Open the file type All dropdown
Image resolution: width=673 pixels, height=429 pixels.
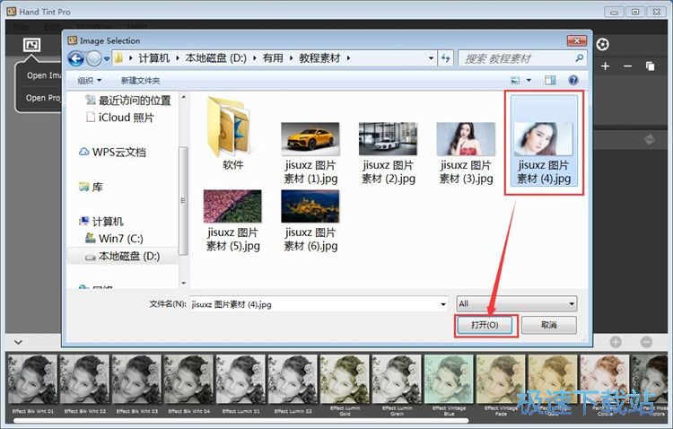(517, 303)
